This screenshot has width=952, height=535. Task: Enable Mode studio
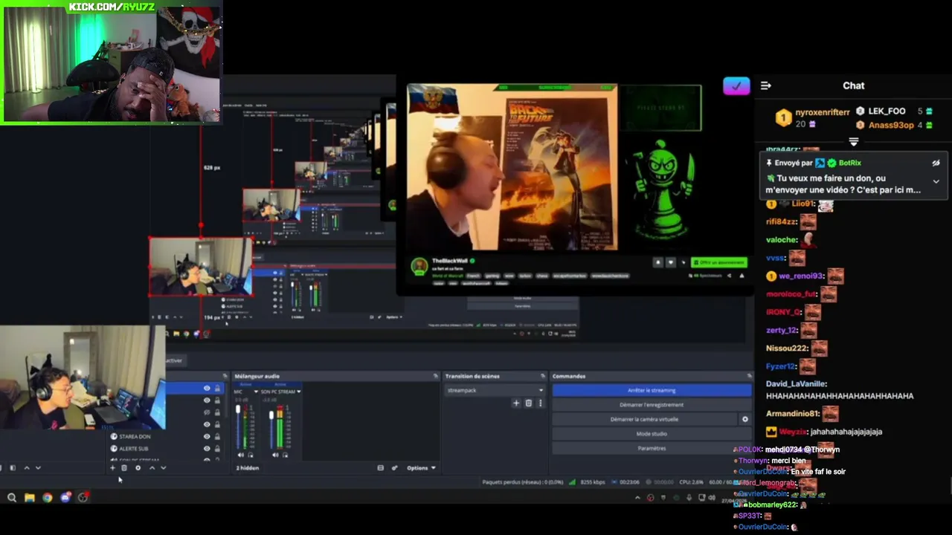coord(652,434)
